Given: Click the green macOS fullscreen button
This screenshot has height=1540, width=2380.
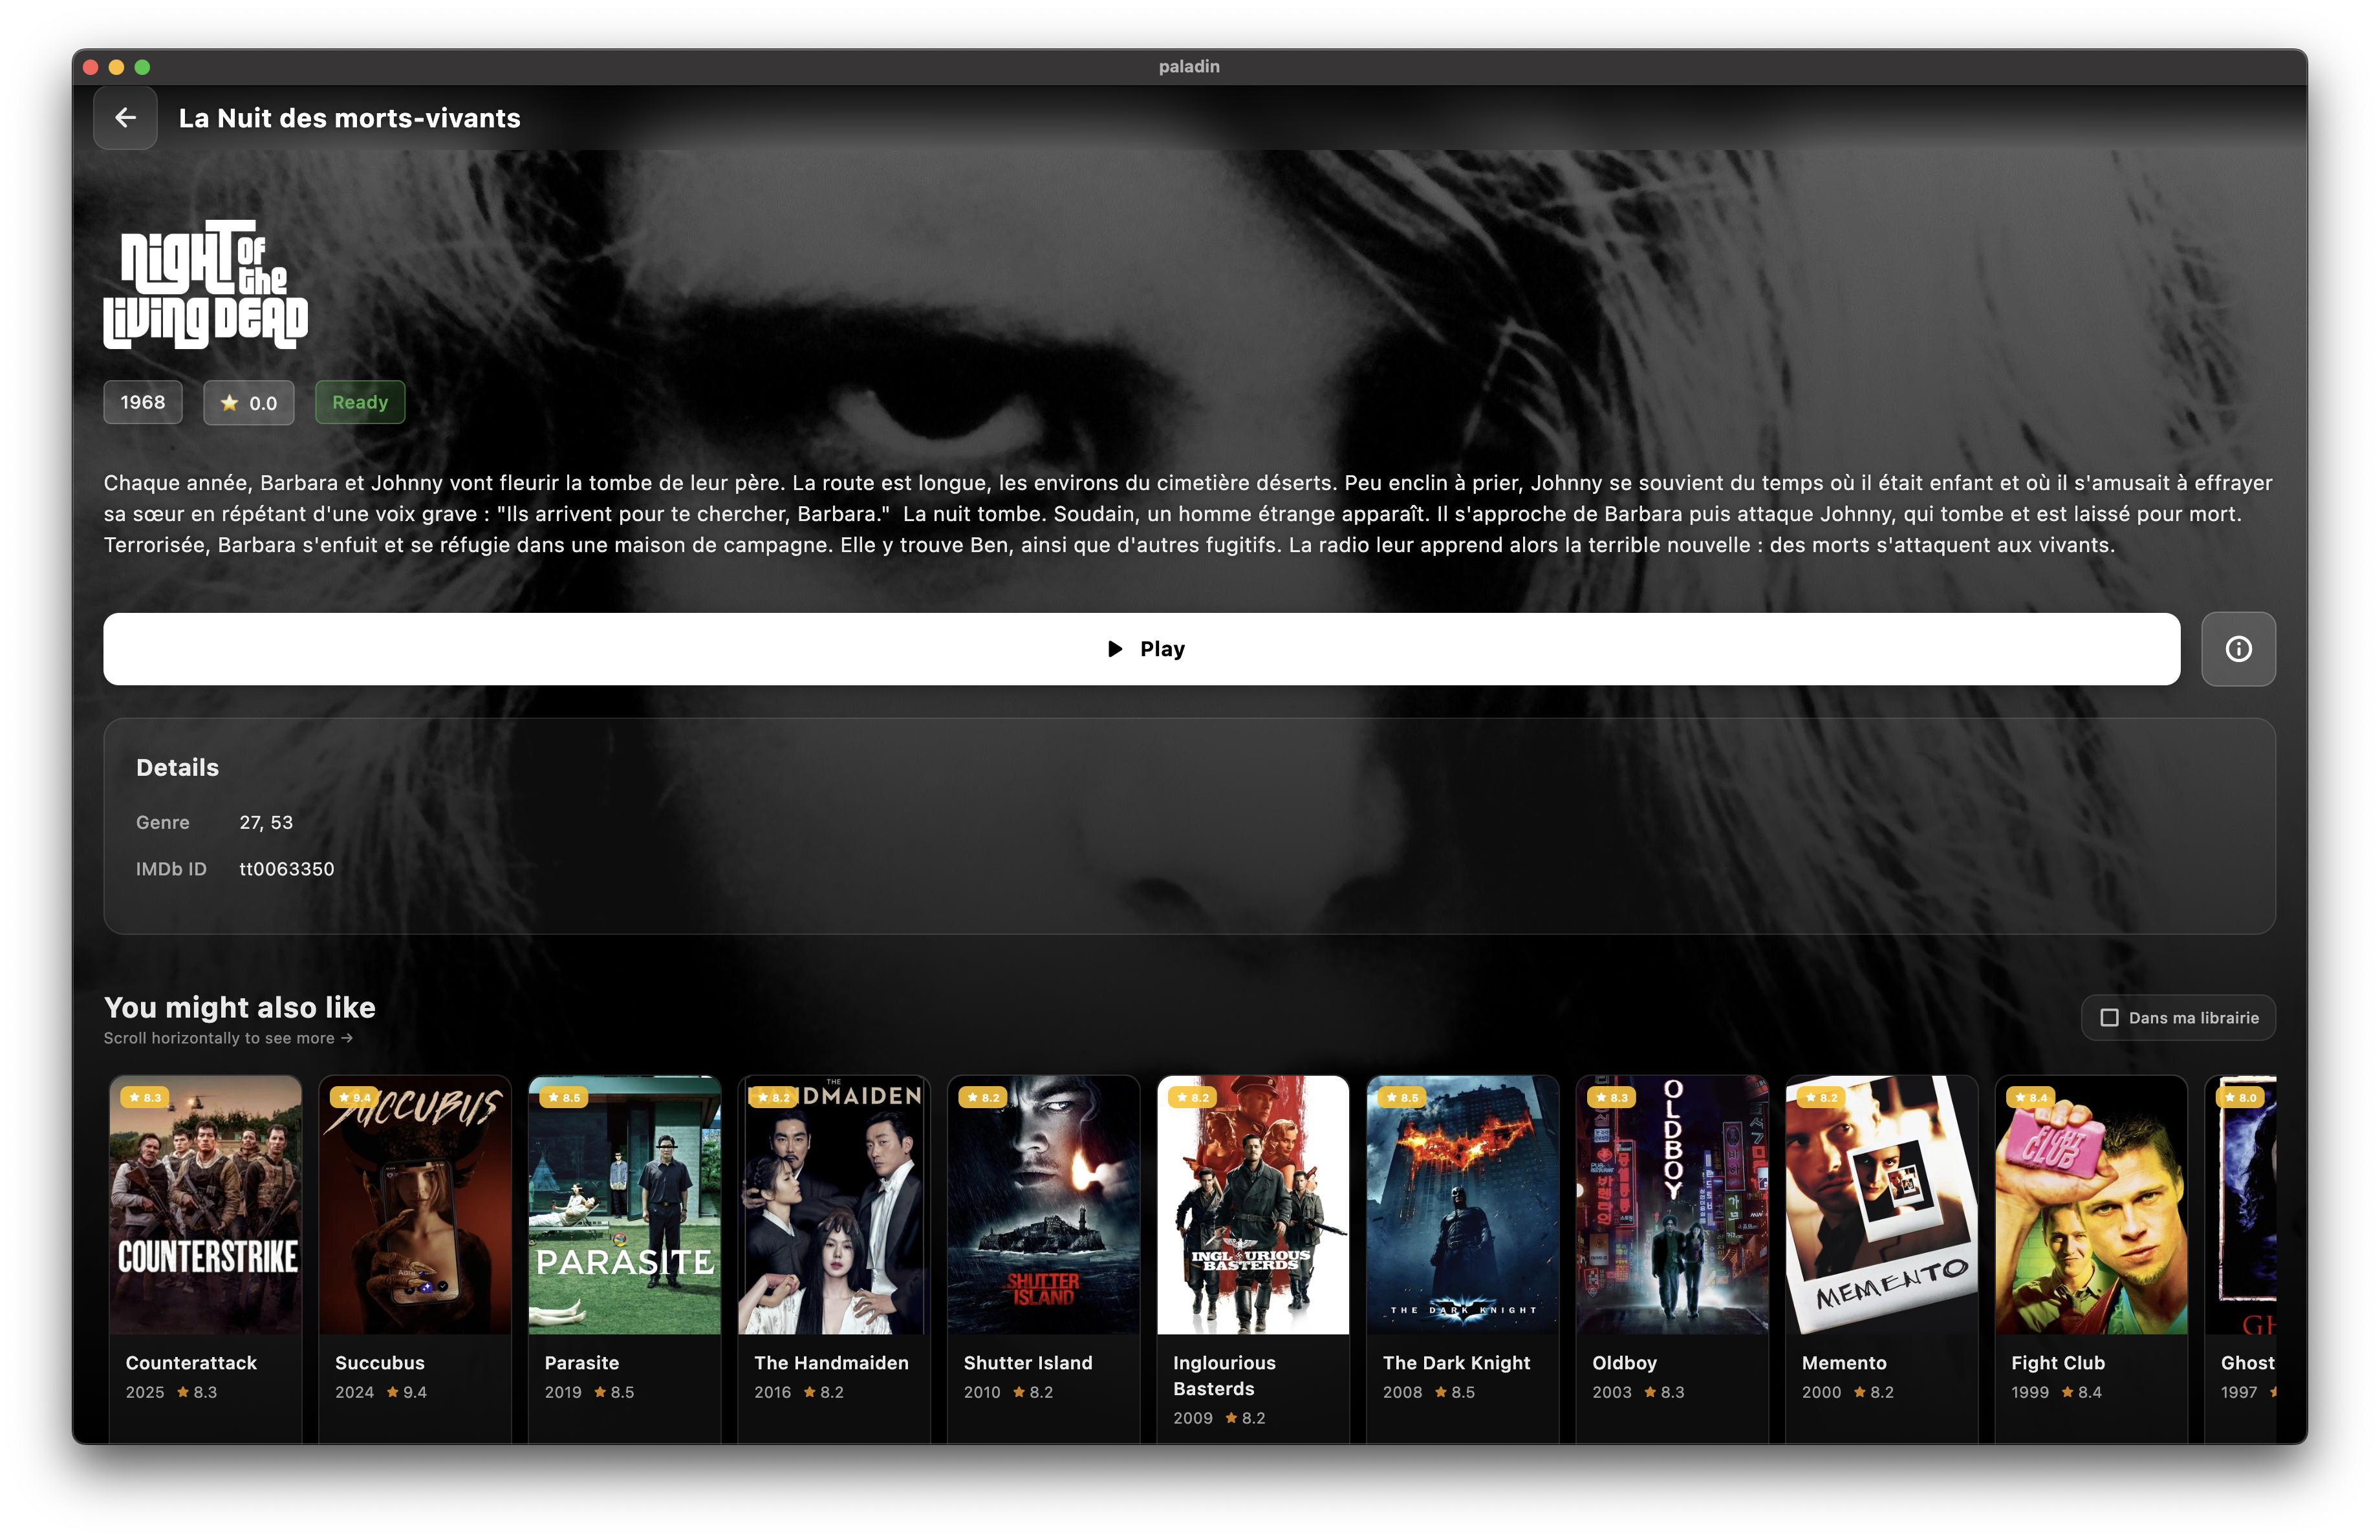Looking at the screenshot, I should pyautogui.click(x=142, y=67).
